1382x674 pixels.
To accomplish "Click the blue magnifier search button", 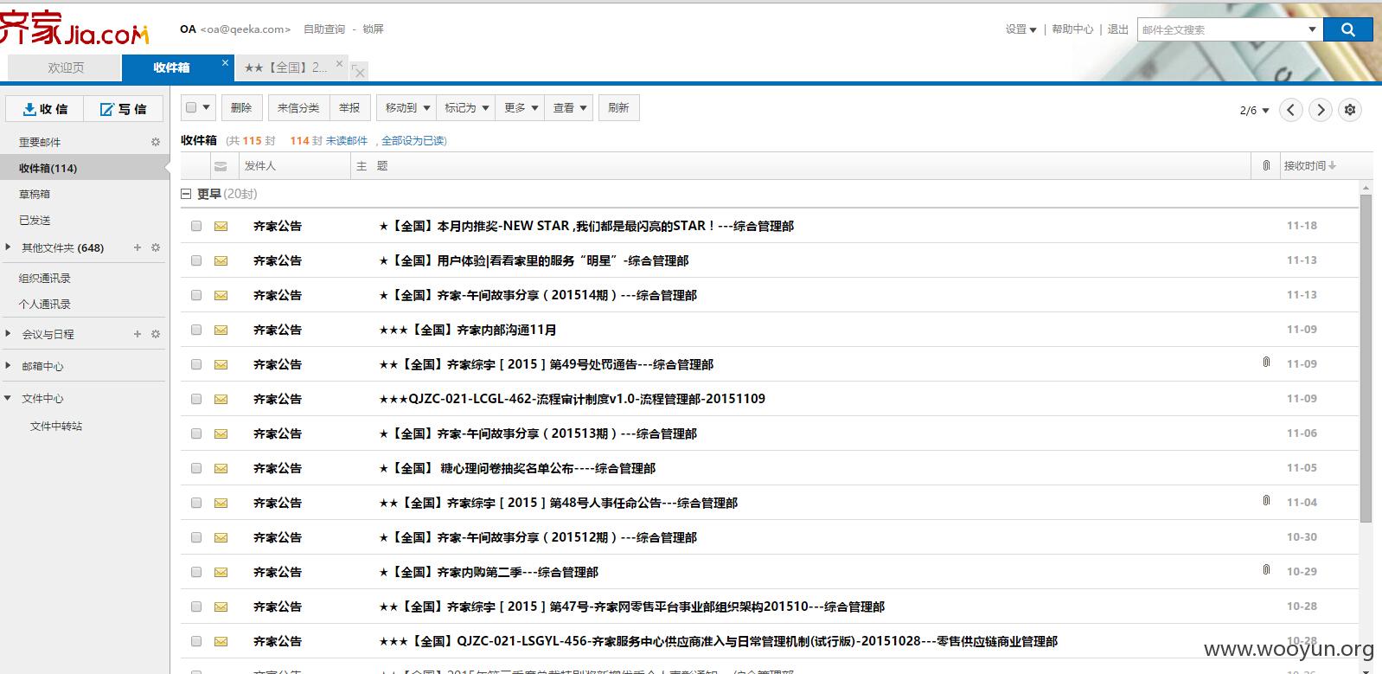I will point(1347,29).
